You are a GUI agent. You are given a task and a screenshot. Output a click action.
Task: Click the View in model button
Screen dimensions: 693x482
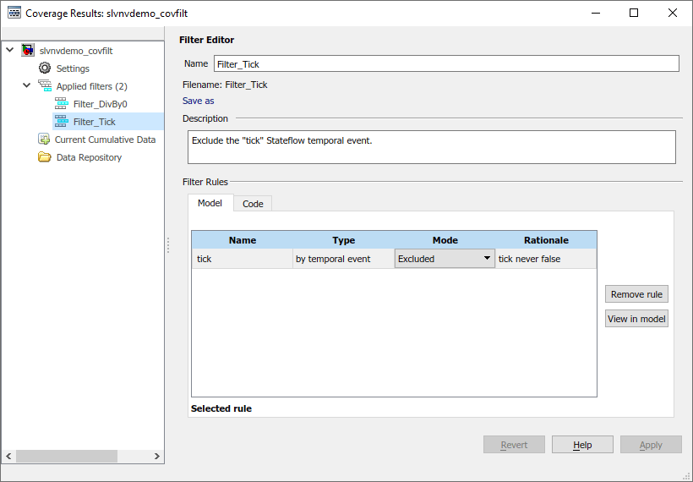(x=636, y=319)
